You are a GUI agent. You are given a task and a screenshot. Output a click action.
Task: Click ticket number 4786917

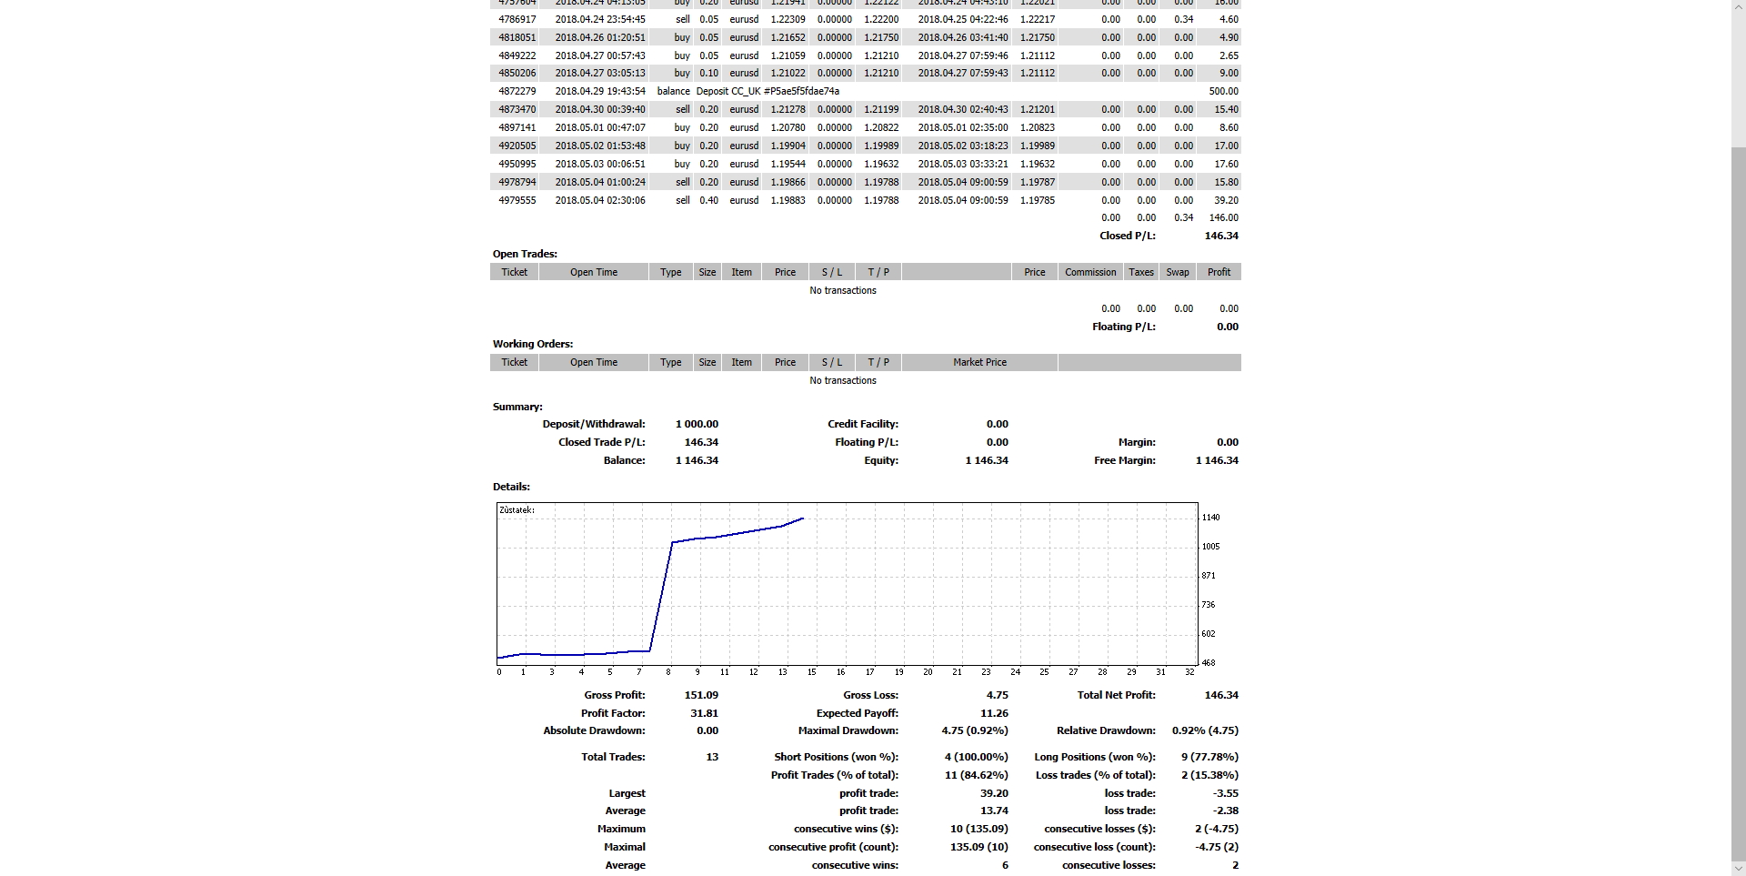coord(517,19)
